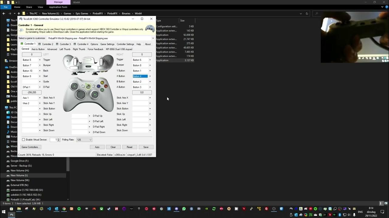Click the red B button on the controller image
Screen dimensions: 389x218
(106, 86)
